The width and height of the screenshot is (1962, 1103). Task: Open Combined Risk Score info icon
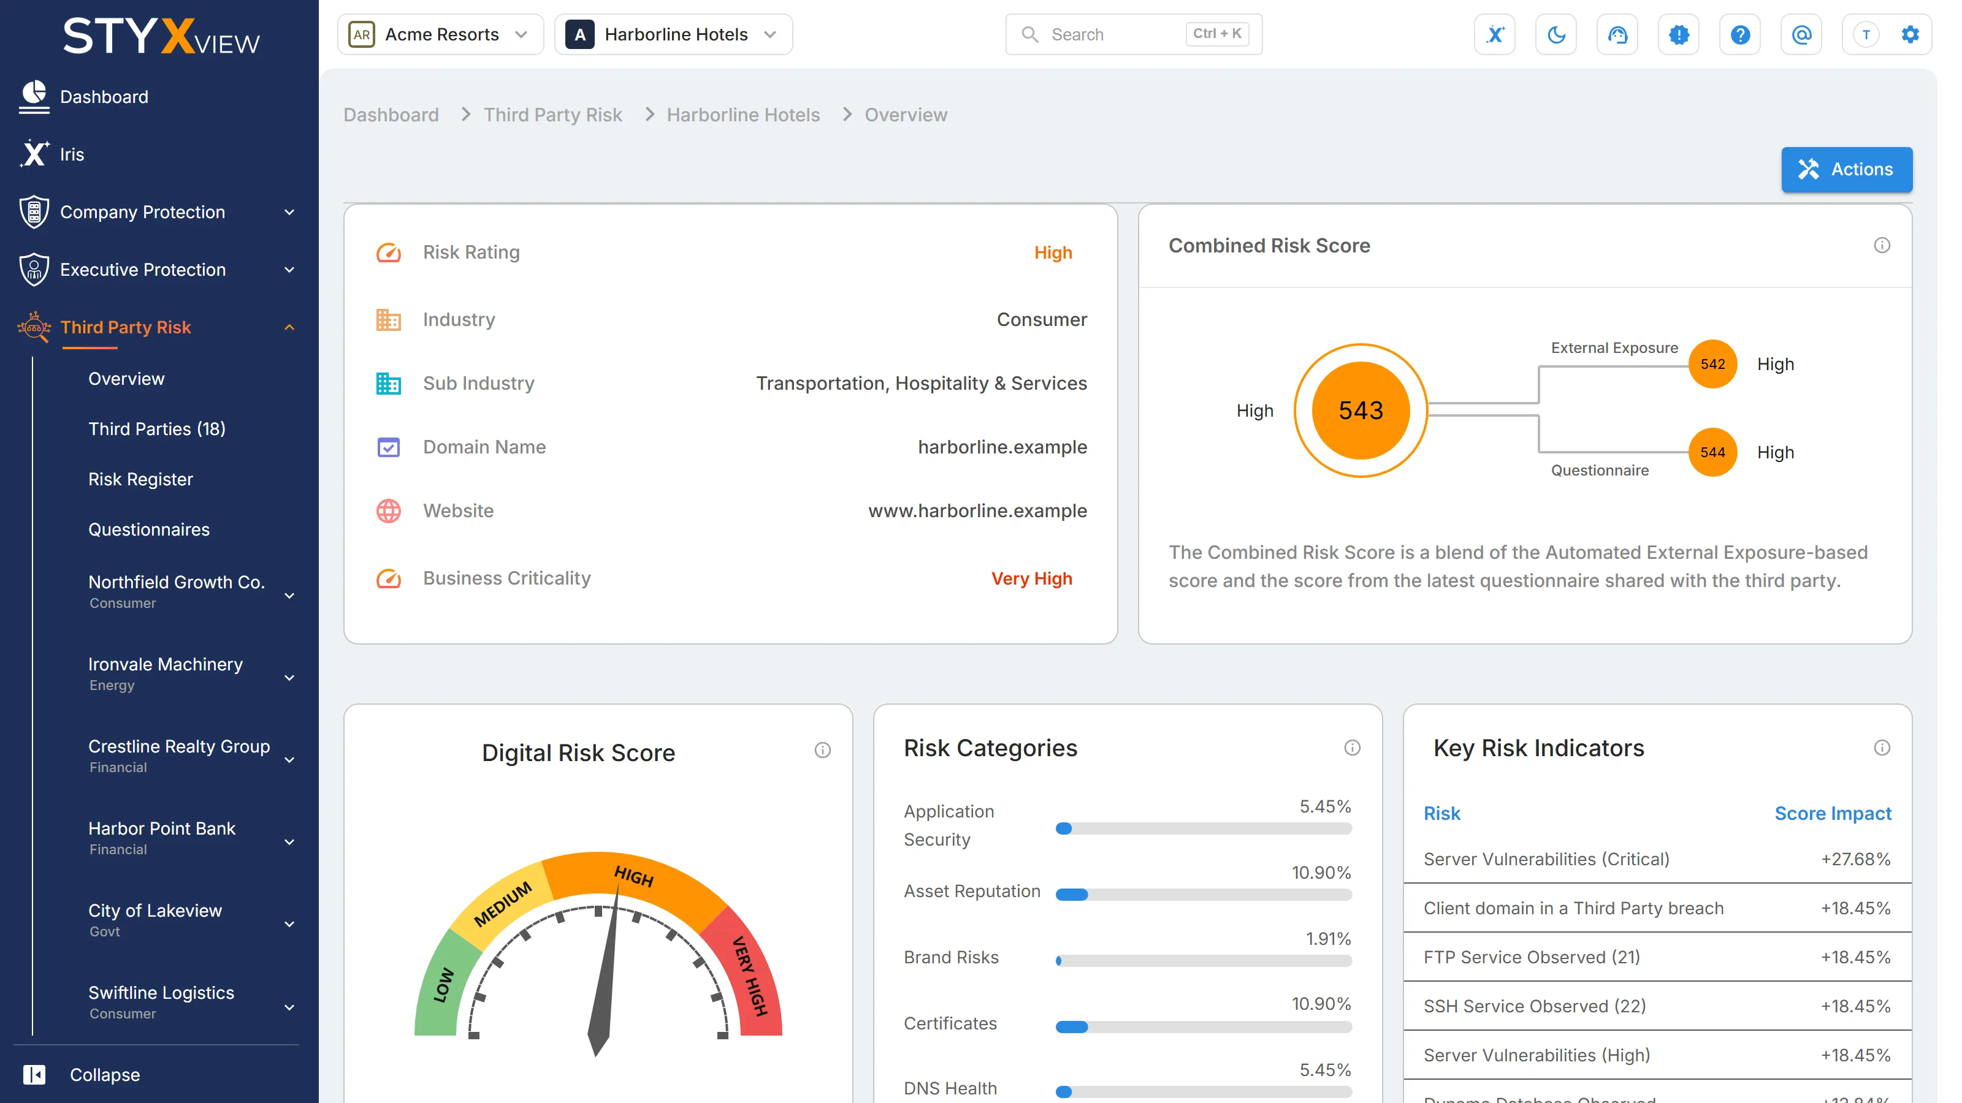coord(1882,245)
